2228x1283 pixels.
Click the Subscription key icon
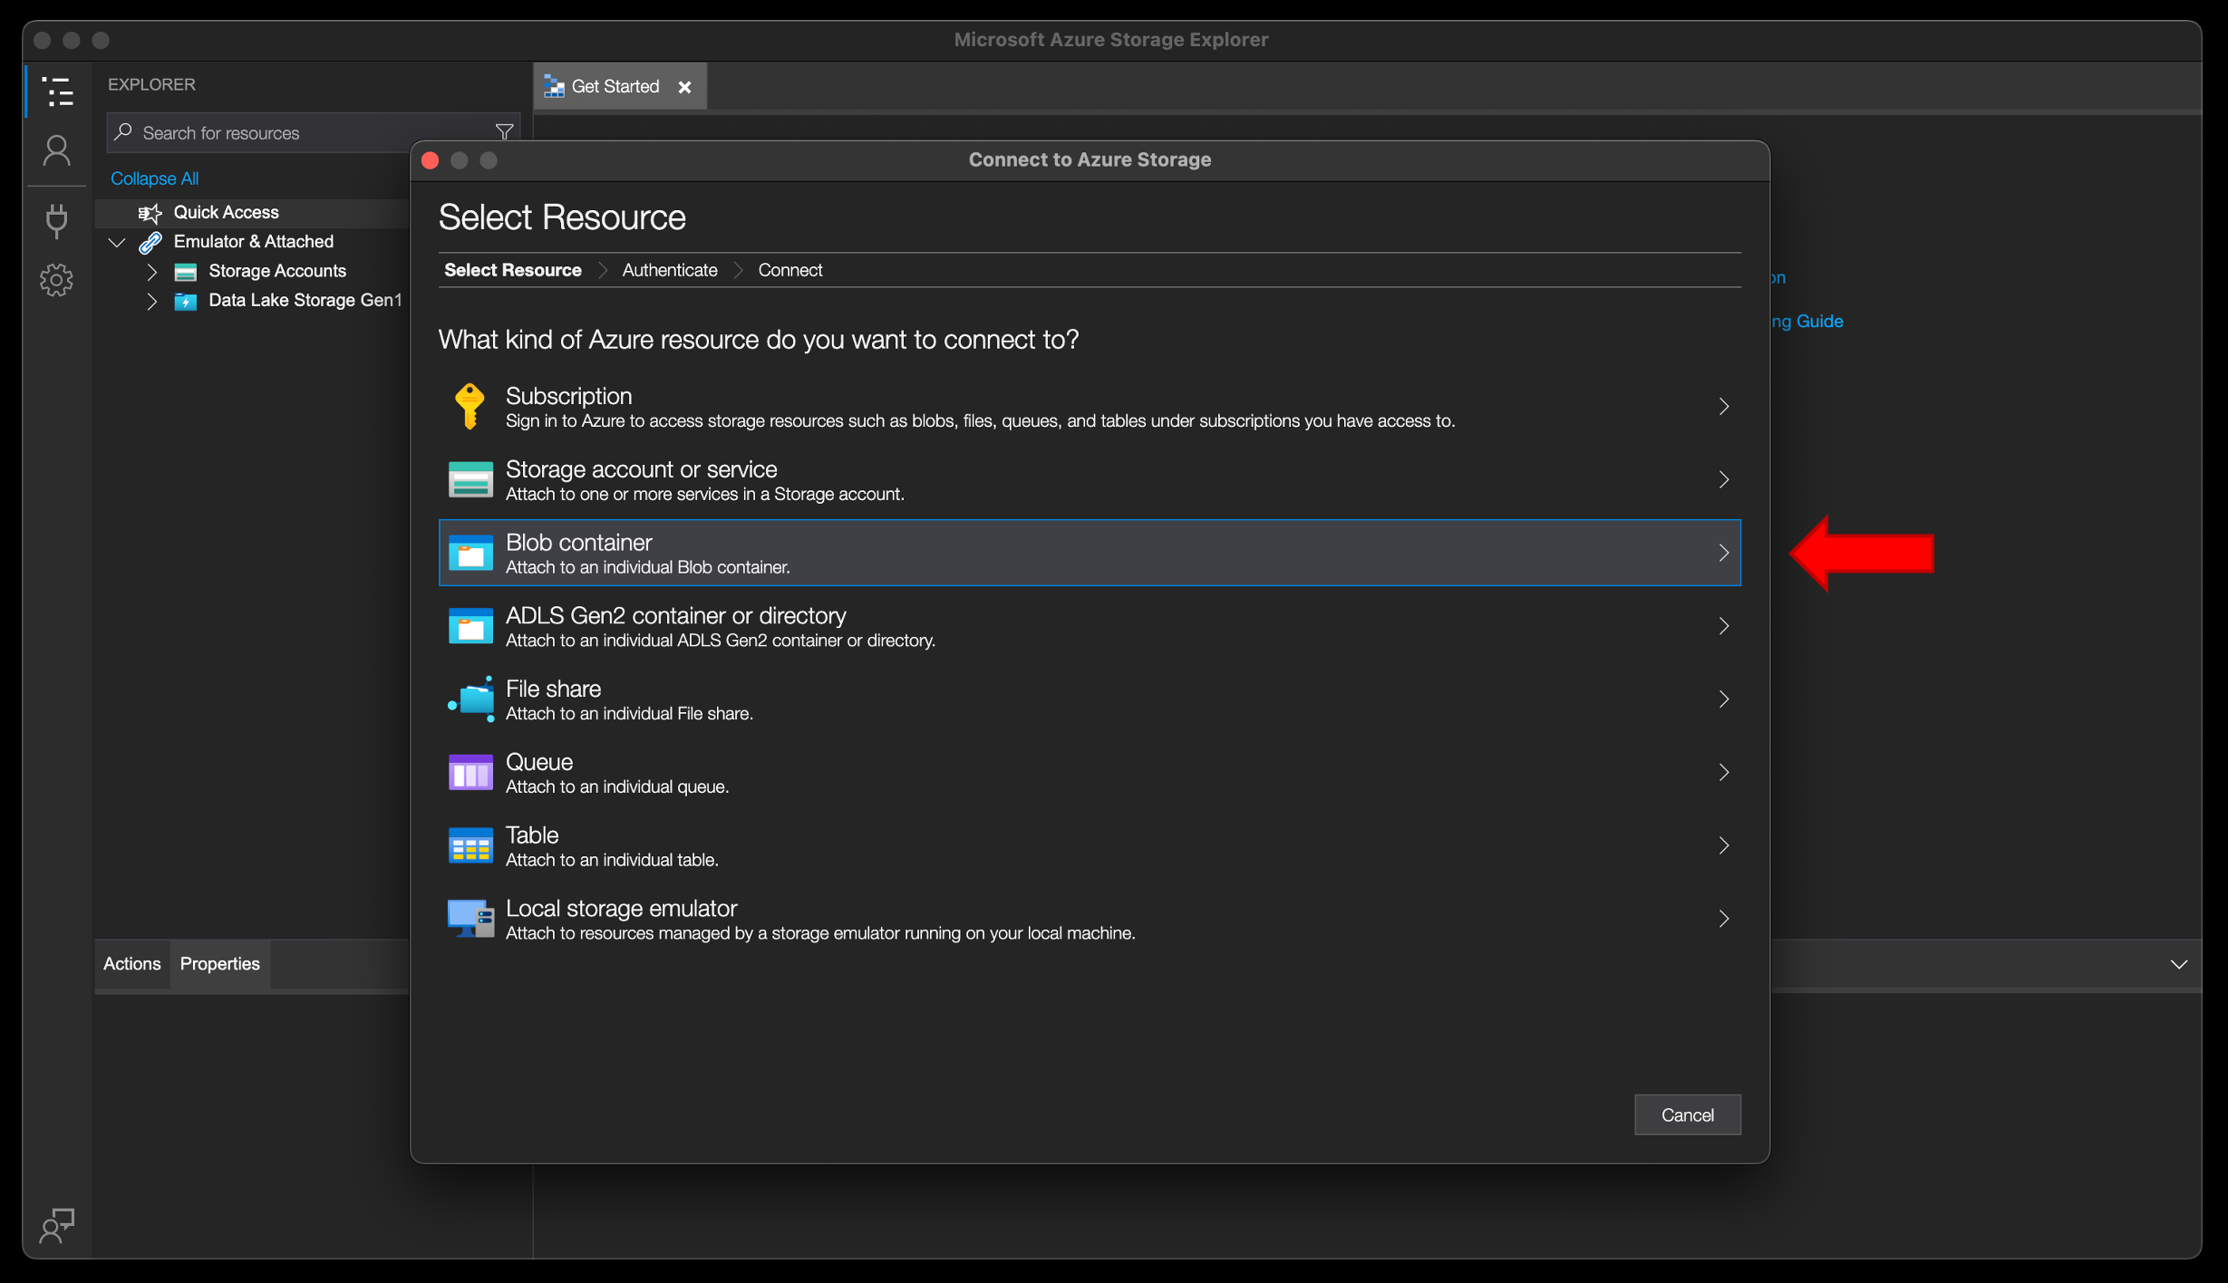tap(470, 406)
